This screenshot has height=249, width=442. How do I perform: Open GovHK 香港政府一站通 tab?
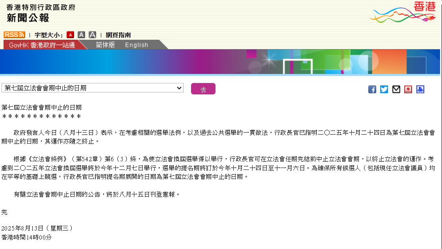pos(42,45)
